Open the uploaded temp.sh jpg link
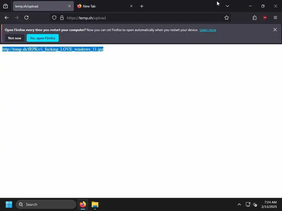 (x=53, y=49)
